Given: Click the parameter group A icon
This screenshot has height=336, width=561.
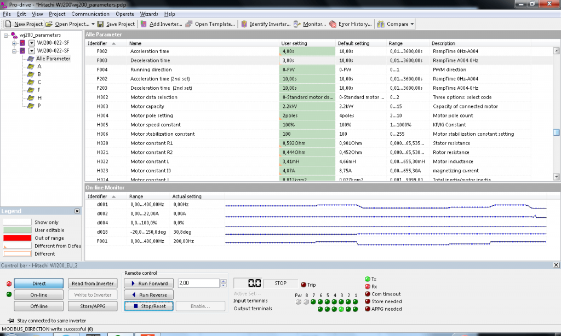Looking at the screenshot, I should (x=31, y=66).
